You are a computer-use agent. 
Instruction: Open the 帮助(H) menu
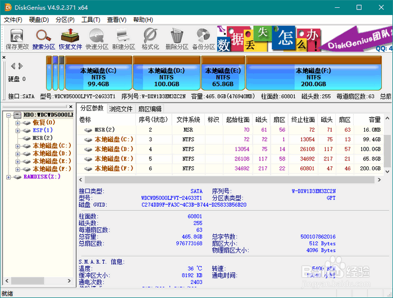pyautogui.click(x=143, y=20)
